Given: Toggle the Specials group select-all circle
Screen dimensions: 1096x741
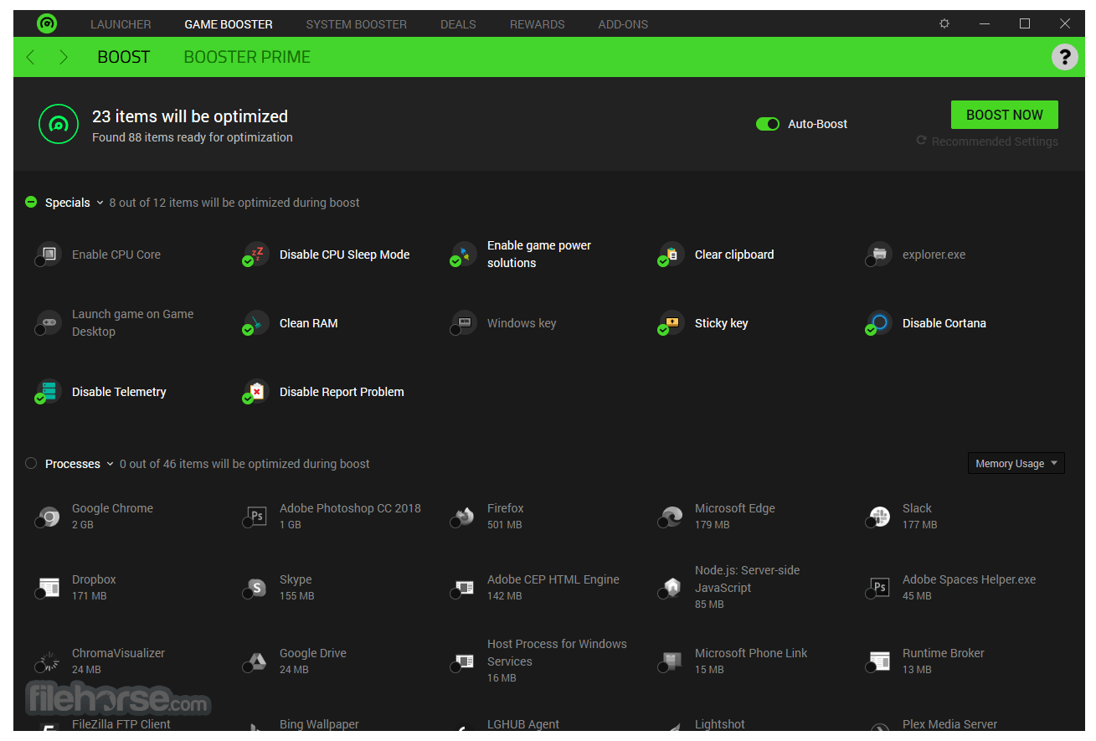Looking at the screenshot, I should coord(31,202).
